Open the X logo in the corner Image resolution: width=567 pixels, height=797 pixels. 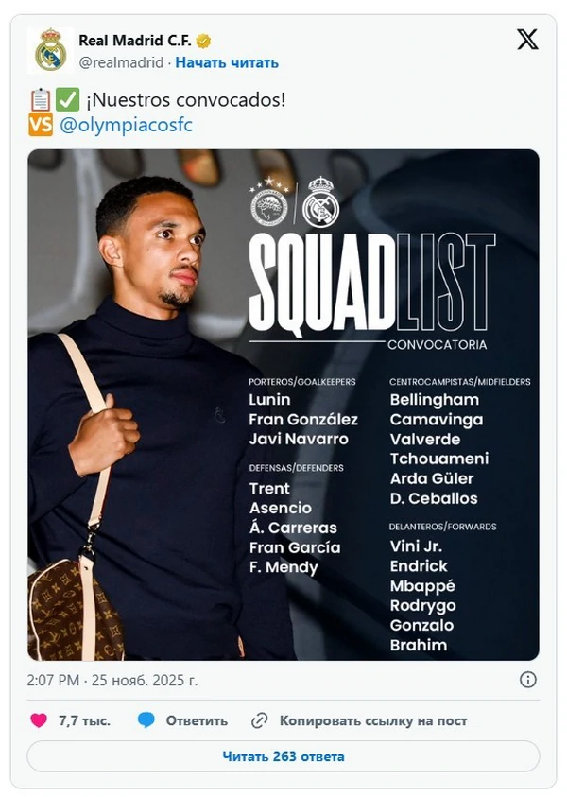pos(527,40)
